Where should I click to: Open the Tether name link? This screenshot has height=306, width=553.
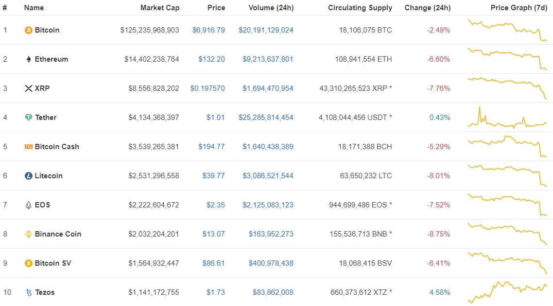[x=46, y=118]
